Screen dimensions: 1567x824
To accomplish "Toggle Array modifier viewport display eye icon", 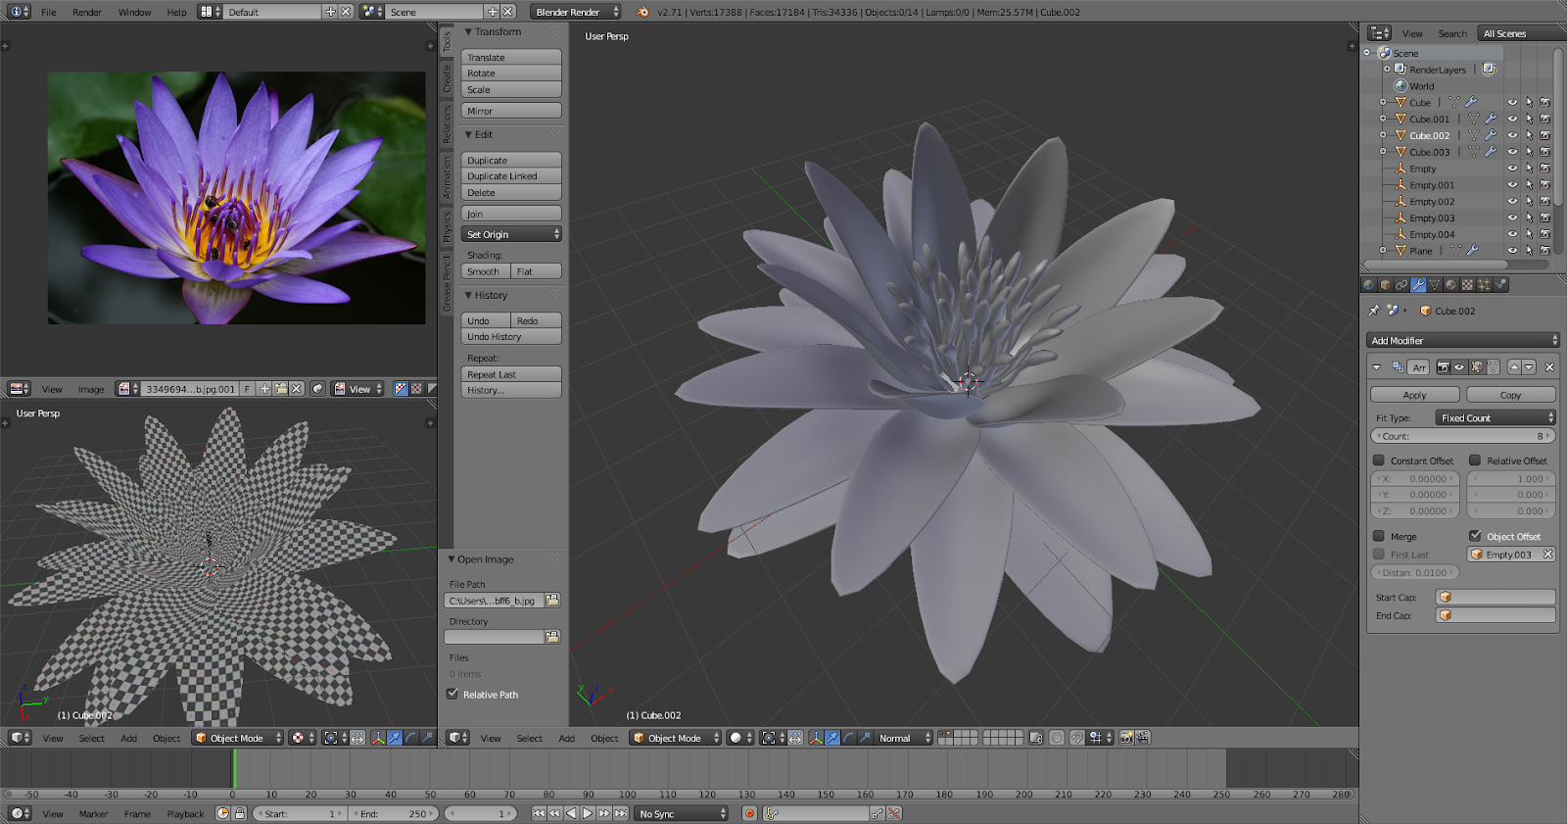I will (x=1459, y=367).
